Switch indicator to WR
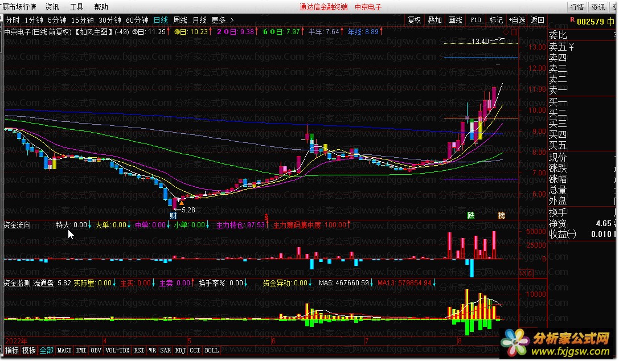 click(153, 350)
